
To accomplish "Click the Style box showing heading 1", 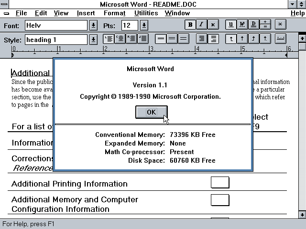I will [x=56, y=40].
